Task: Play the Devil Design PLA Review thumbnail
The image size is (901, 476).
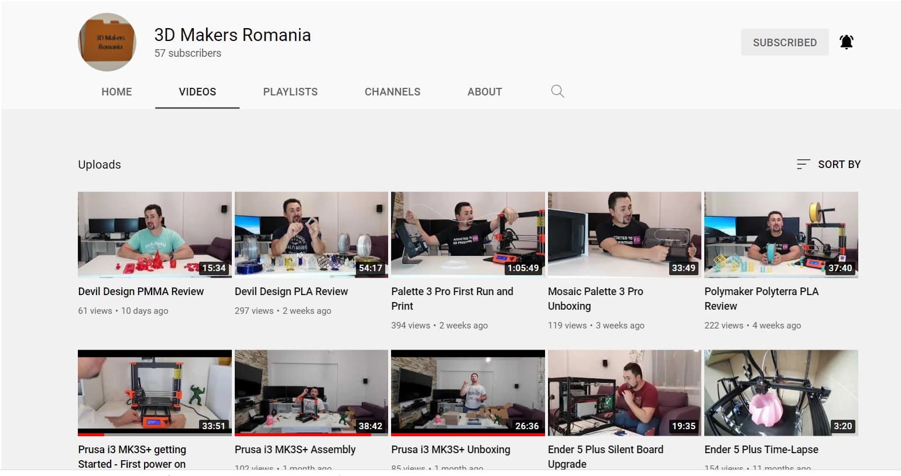Action: coord(311,235)
